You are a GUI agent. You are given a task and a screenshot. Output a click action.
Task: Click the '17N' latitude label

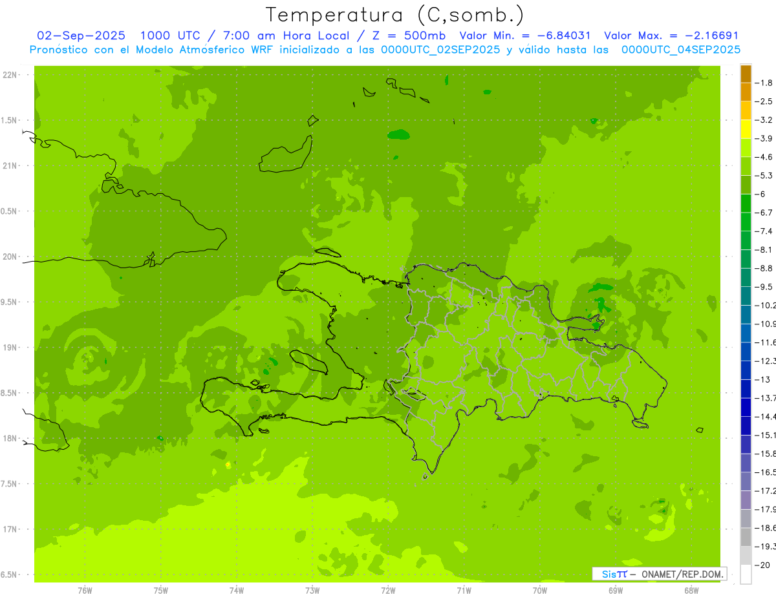(10, 530)
